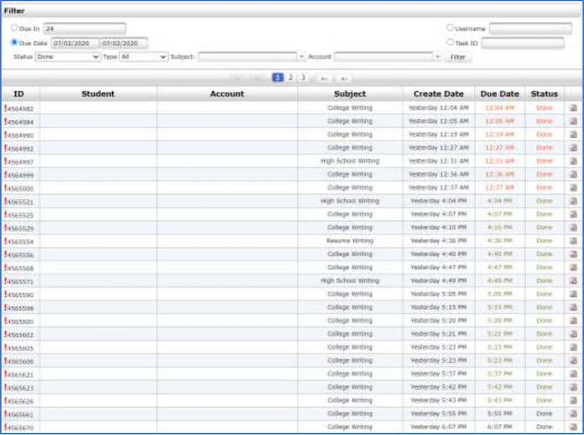Open the document icon for task 4565571
Viewport: 584px width, 435px height.
(x=574, y=281)
